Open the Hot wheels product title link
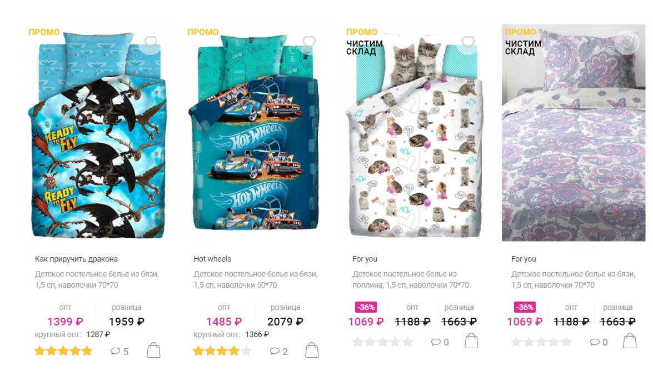 coord(212,259)
